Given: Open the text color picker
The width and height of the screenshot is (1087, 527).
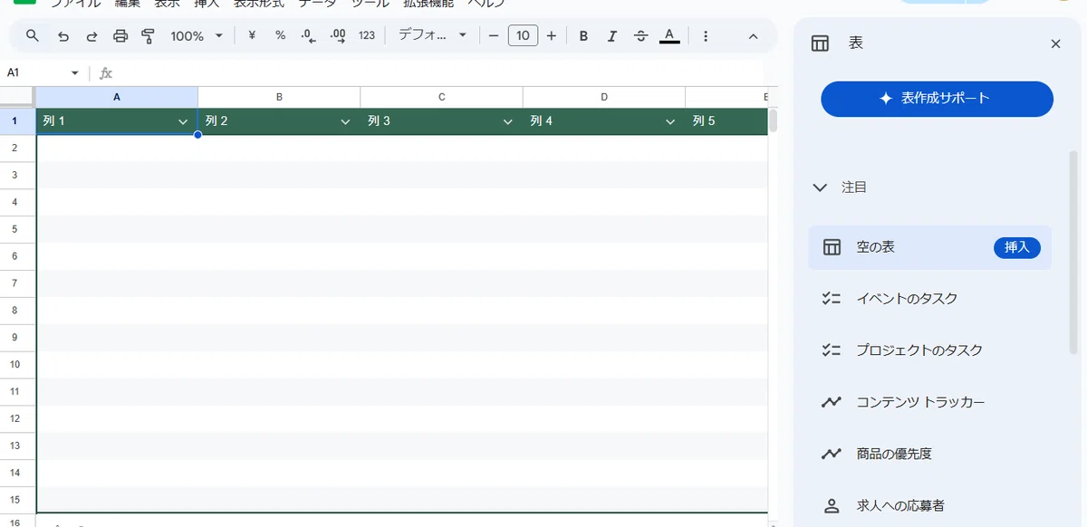Looking at the screenshot, I should (x=669, y=36).
